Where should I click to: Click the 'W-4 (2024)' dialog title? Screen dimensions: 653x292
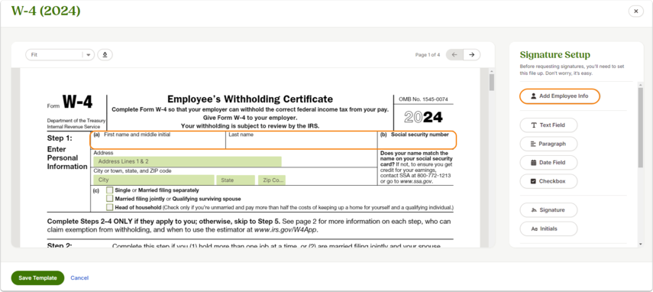46,11
